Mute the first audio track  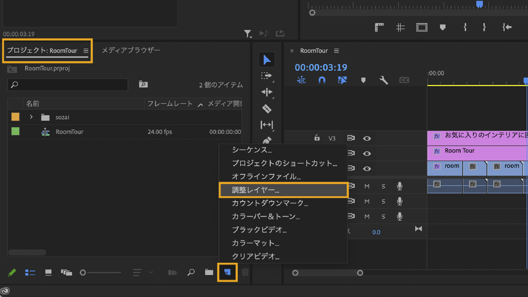367,186
